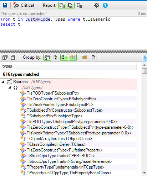Collapse the {} namespace node with 591 types
The image size is (147, 176).
coord(10,87)
